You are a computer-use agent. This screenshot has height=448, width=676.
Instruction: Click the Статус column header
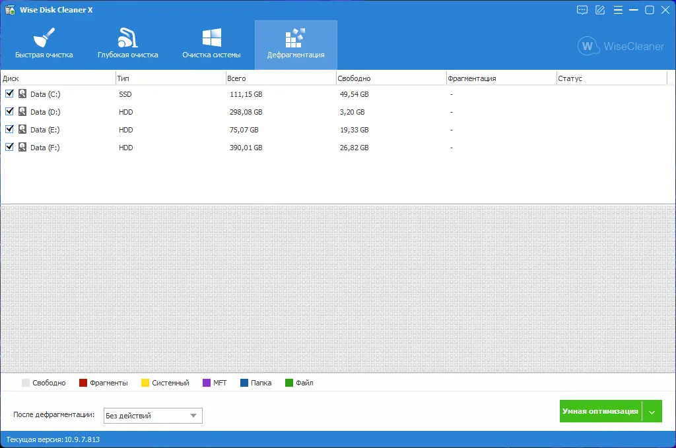point(612,78)
